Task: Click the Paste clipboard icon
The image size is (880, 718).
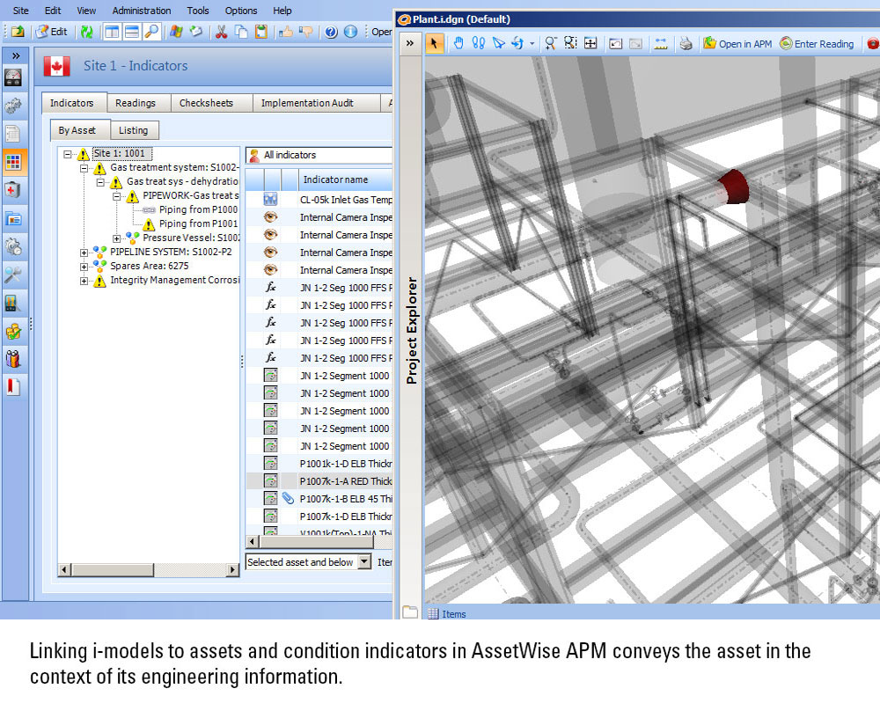Action: (x=261, y=32)
